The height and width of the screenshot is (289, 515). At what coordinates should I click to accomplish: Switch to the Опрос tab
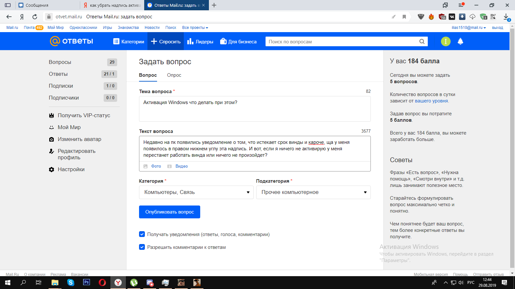[174, 75]
